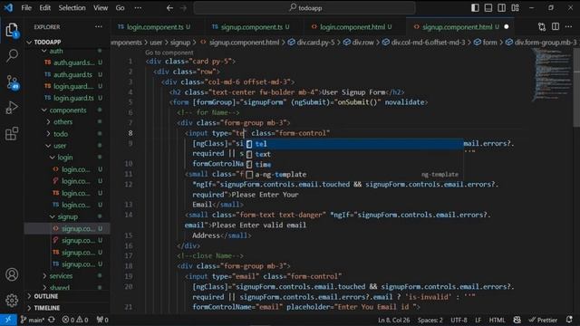Open the Extensions view
The height and width of the screenshot is (326, 580).
(12, 133)
